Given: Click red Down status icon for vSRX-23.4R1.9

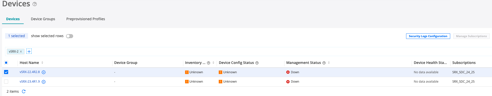Looking at the screenshot, I should coord(288,82).
